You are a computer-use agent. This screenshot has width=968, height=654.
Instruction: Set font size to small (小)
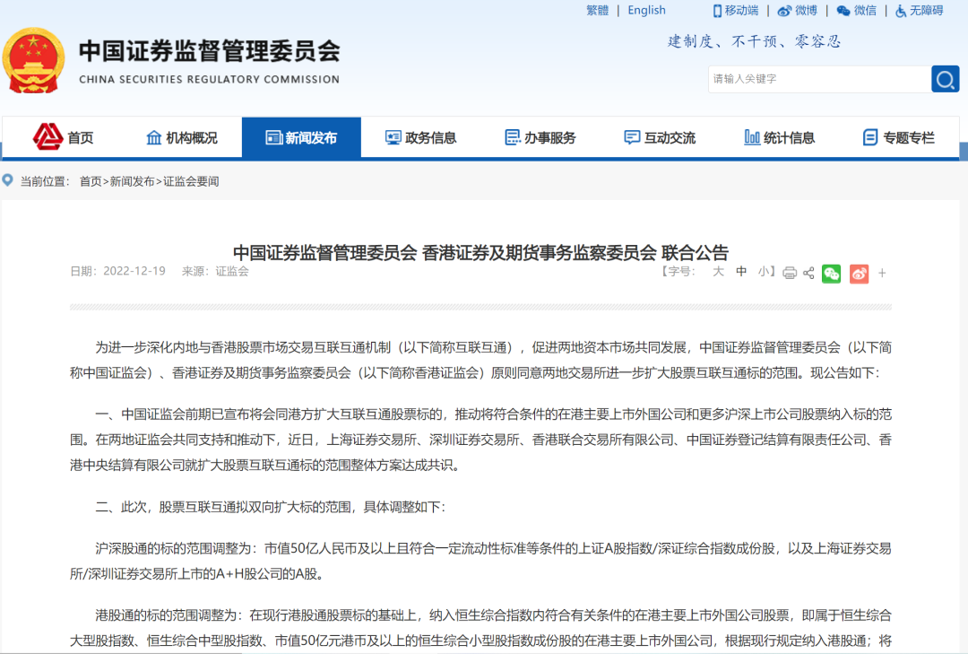coord(764,272)
